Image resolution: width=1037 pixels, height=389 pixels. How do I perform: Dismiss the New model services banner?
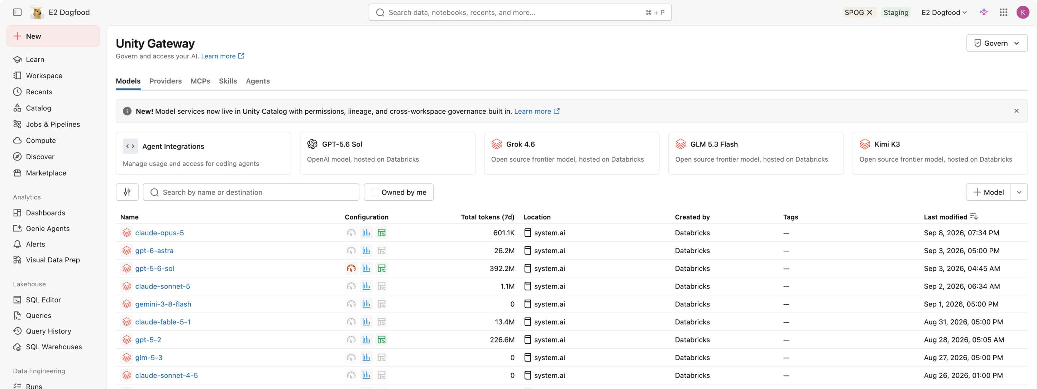[1016, 111]
